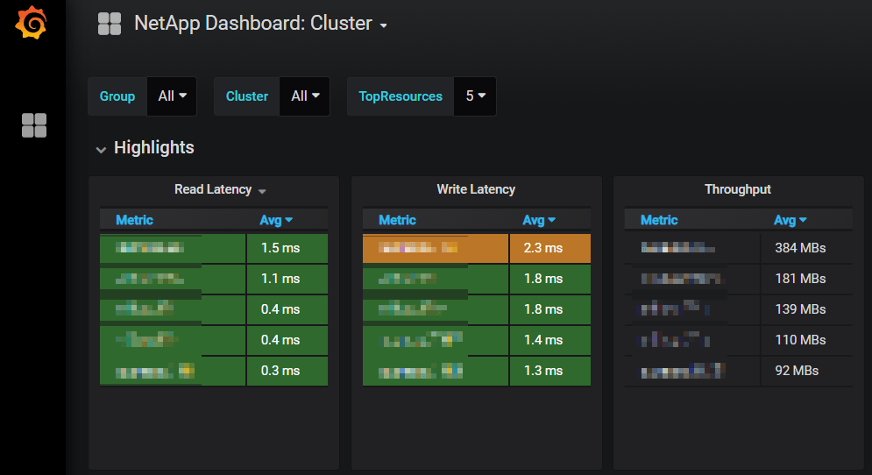Collapse the Highlights row
The image size is (872, 475).
(x=145, y=148)
